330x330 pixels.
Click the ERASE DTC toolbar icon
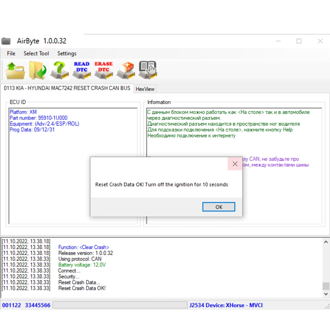[104, 71]
